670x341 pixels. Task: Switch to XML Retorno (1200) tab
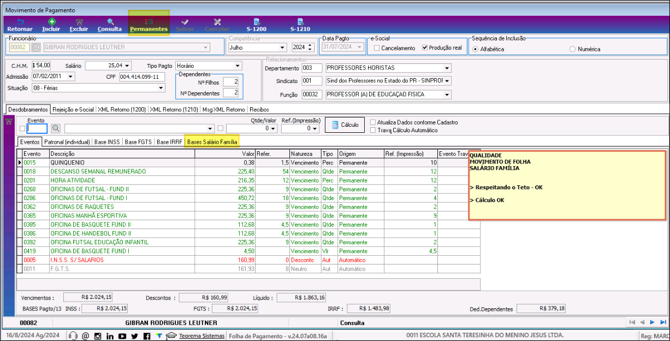[122, 109]
